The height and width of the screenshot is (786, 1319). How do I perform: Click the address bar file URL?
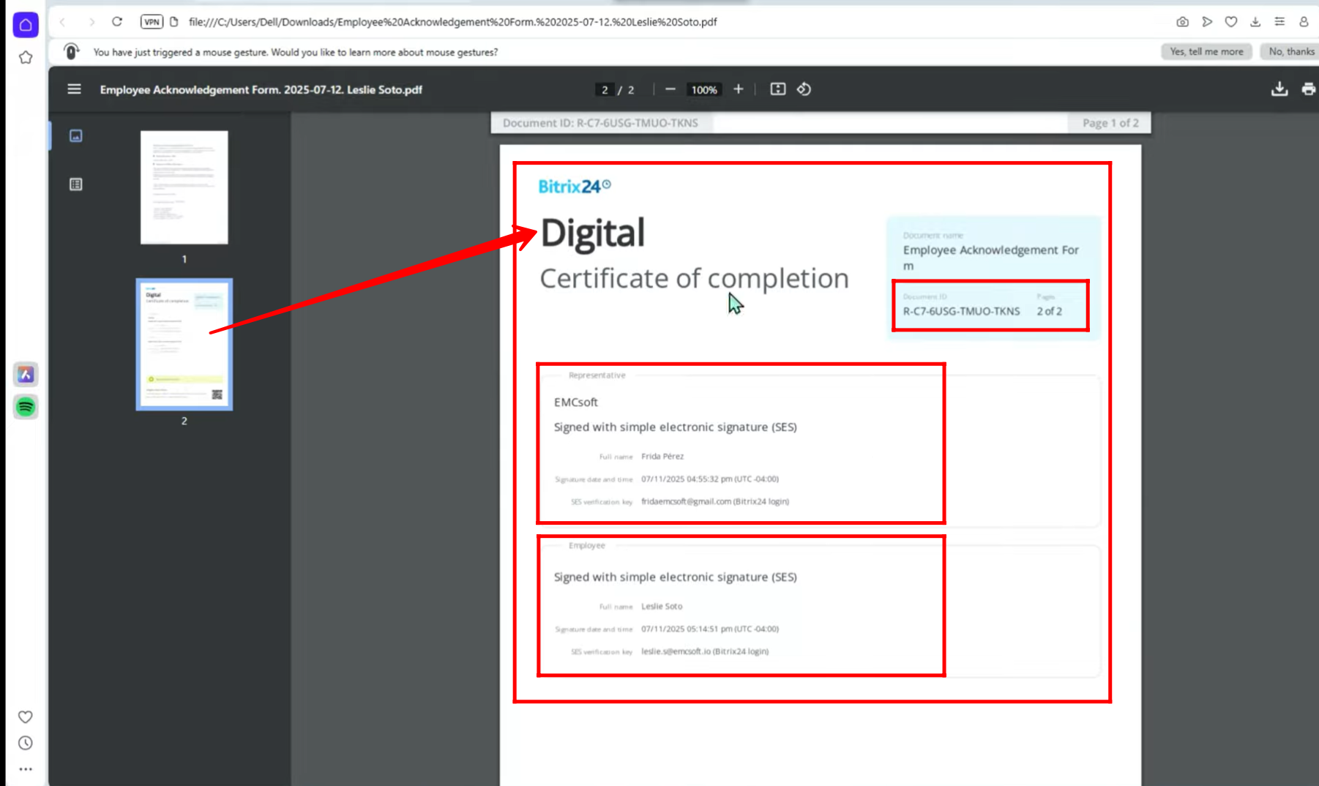pos(452,22)
